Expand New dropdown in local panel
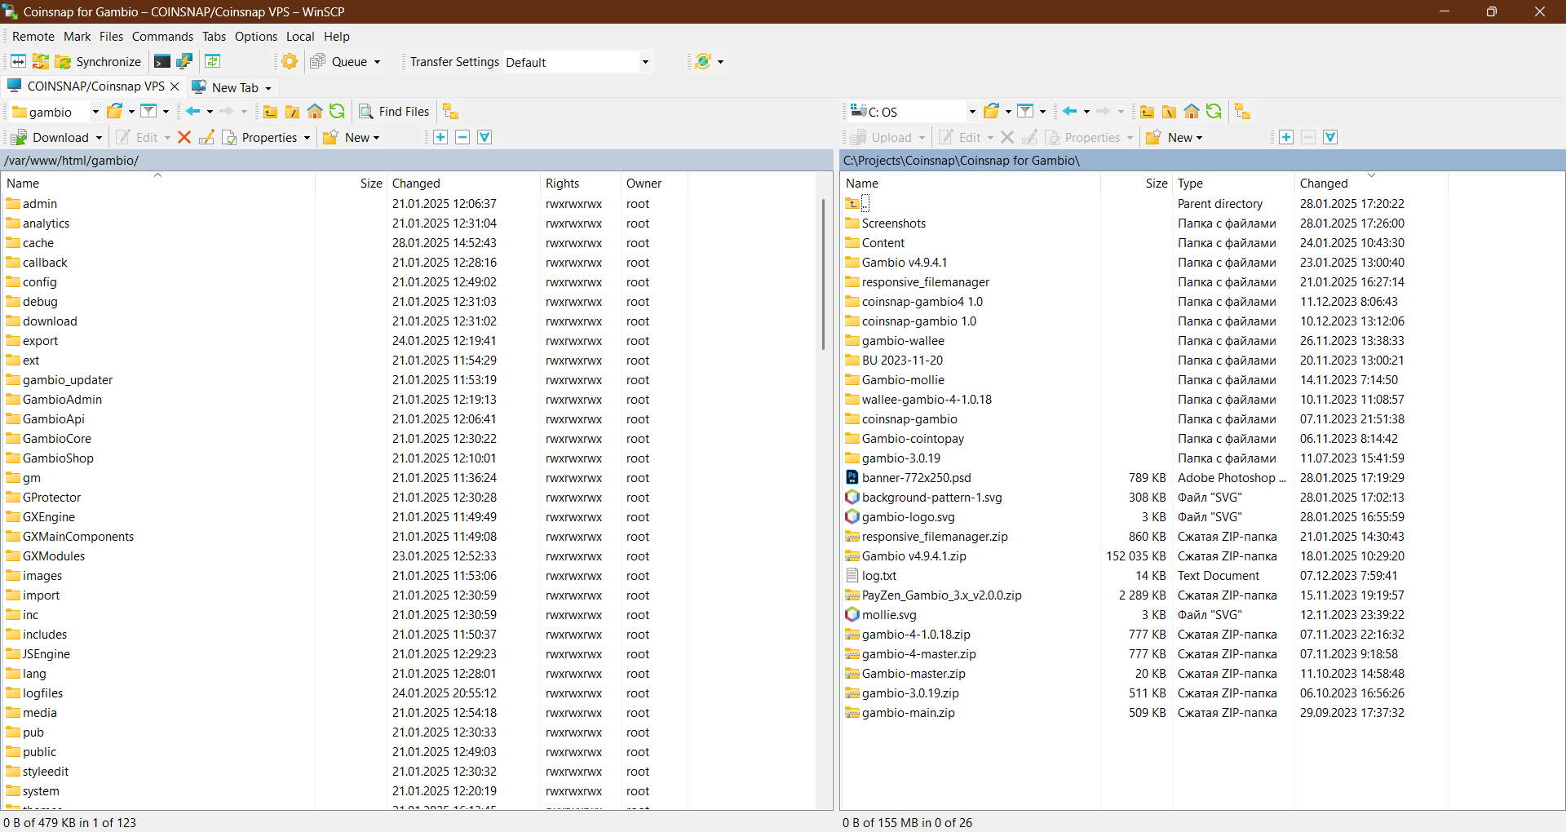 [x=1199, y=138]
